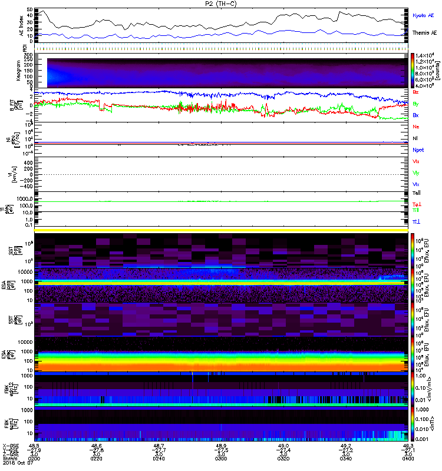Click the "0220" time tick label
The width and height of the screenshot is (442, 471).
click(x=97, y=459)
